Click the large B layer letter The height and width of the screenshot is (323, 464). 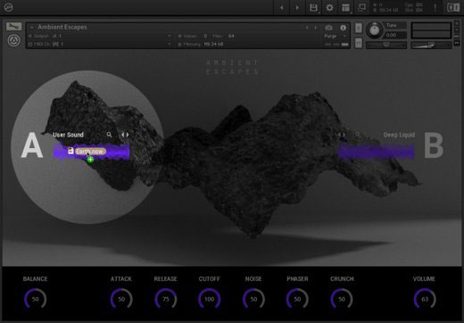tap(434, 145)
